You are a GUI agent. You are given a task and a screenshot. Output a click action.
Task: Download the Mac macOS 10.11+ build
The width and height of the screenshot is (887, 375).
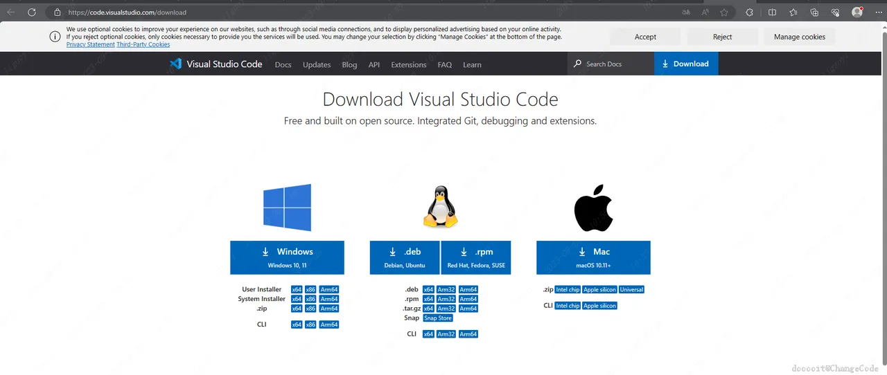click(593, 257)
